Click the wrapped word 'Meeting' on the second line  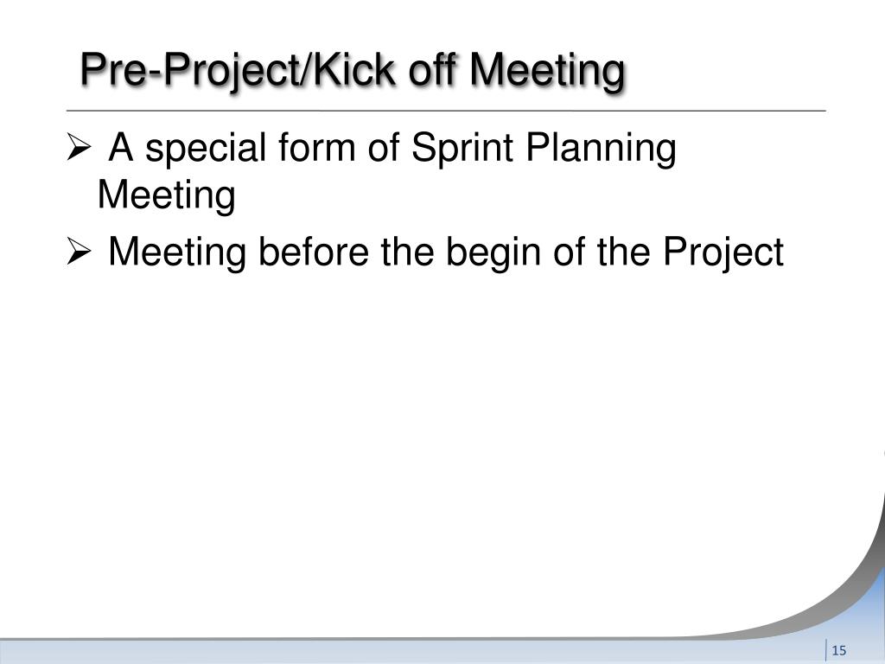pyautogui.click(x=166, y=195)
